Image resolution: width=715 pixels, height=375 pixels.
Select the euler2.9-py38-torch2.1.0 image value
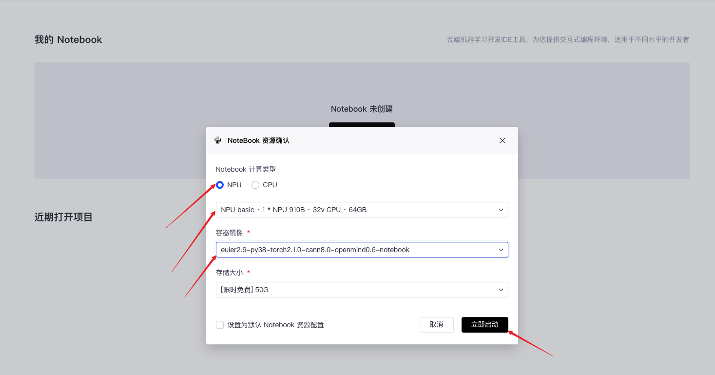coord(316,250)
